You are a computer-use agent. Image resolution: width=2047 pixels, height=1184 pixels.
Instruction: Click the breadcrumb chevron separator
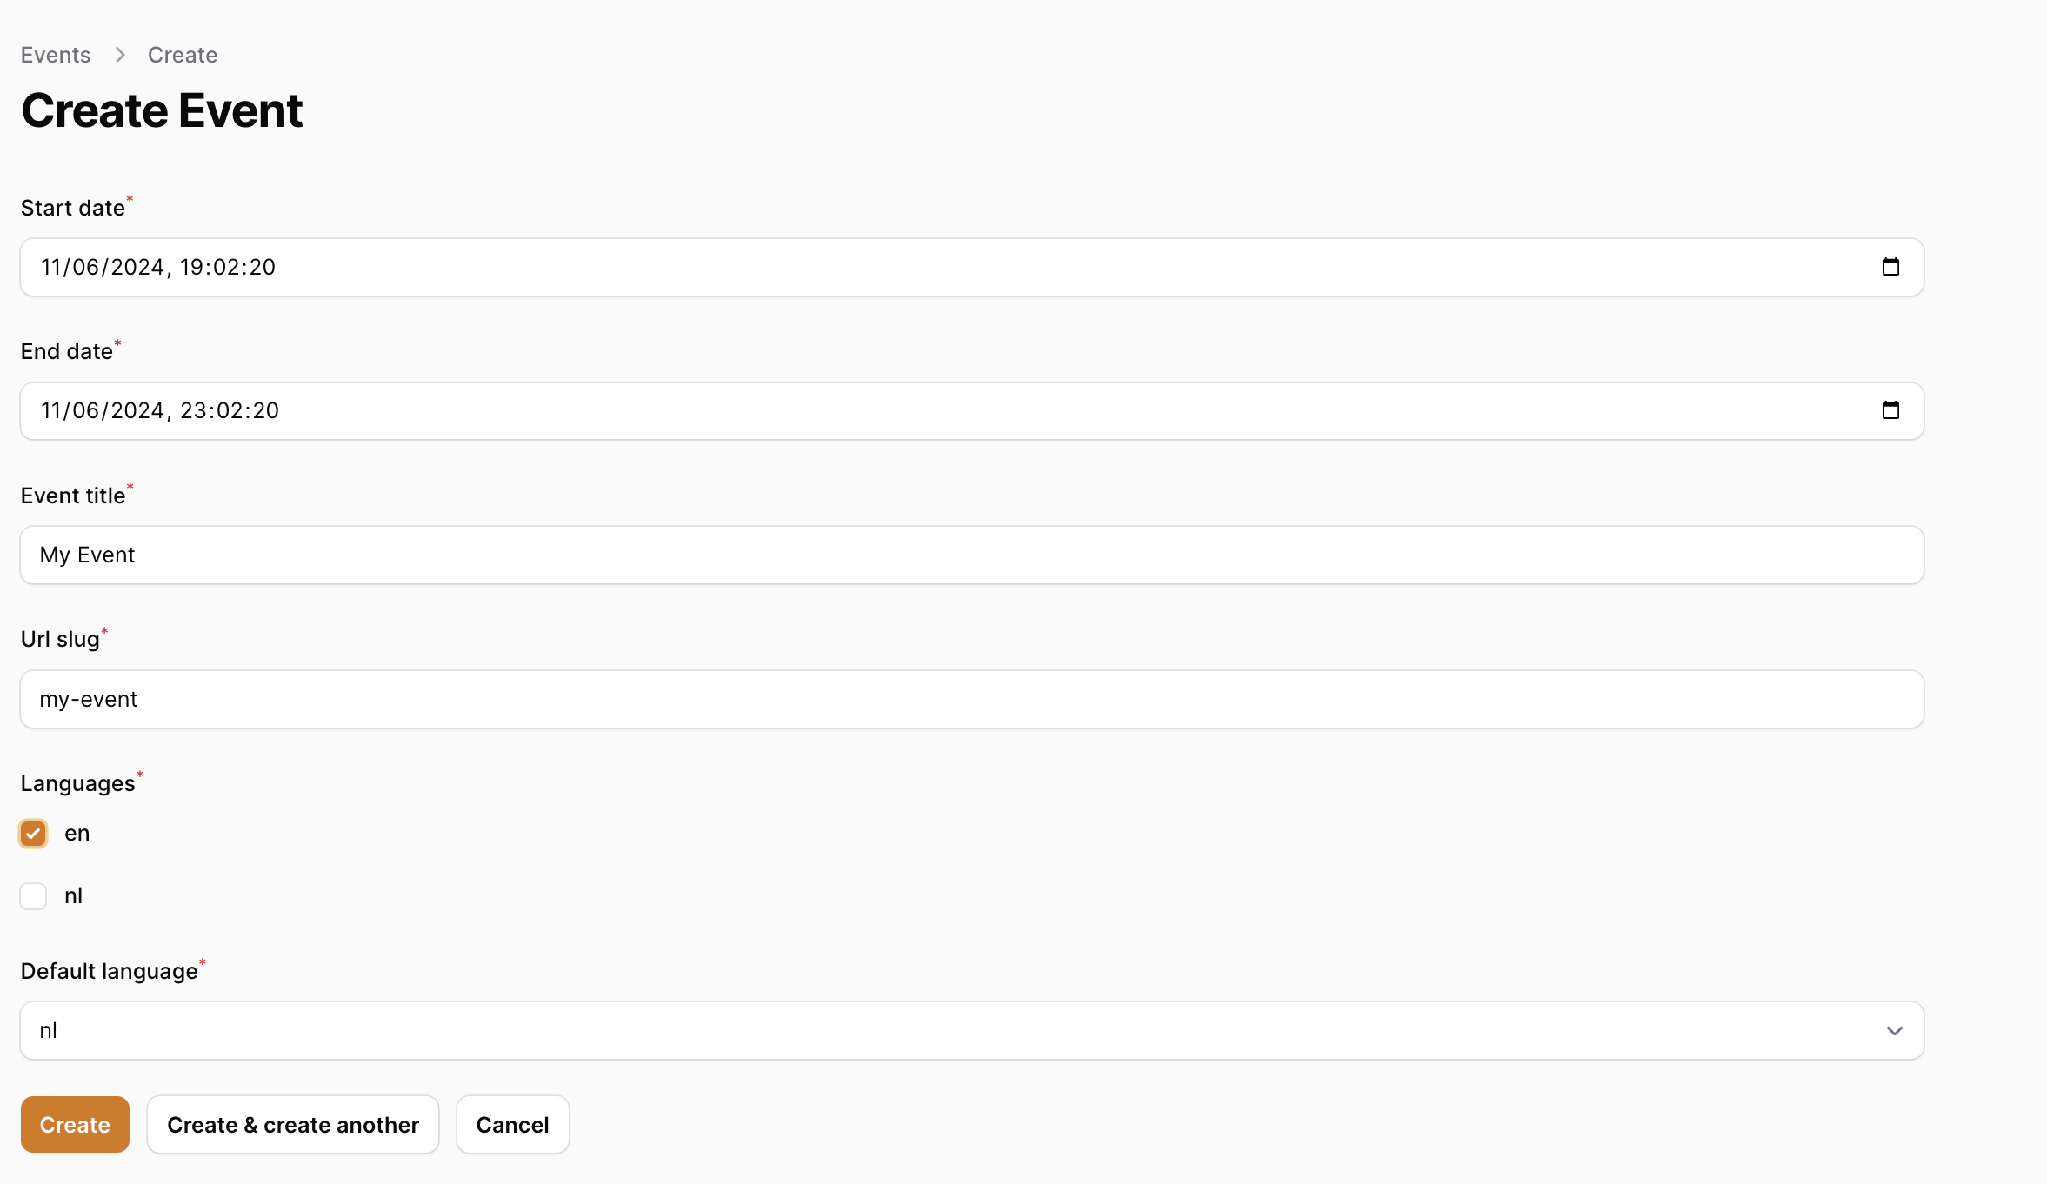pyautogui.click(x=120, y=55)
